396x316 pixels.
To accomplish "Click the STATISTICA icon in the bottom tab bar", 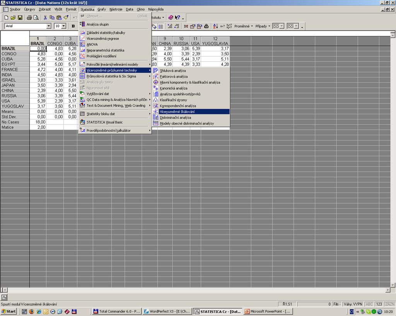I will click(4, 297).
